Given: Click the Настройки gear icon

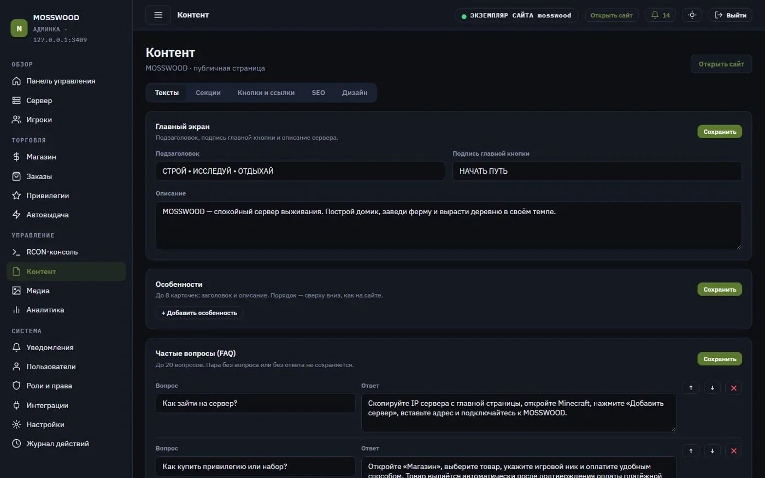Looking at the screenshot, I should (x=16, y=424).
